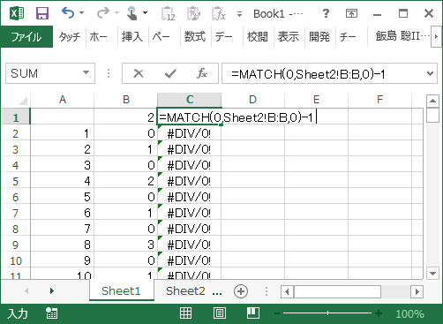Open touch mode dropdown arrow
Image resolution: width=443 pixels, height=324 pixels.
pyautogui.click(x=146, y=13)
